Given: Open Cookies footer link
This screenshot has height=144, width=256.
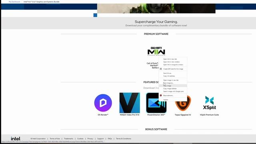Looking at the screenshot, I should point(80,139).
